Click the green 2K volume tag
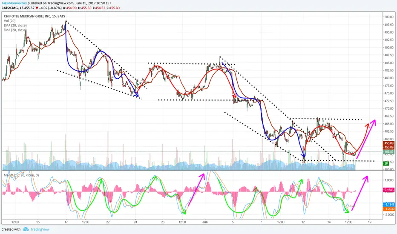The width and height of the screenshot is (397, 234). (x=386, y=163)
